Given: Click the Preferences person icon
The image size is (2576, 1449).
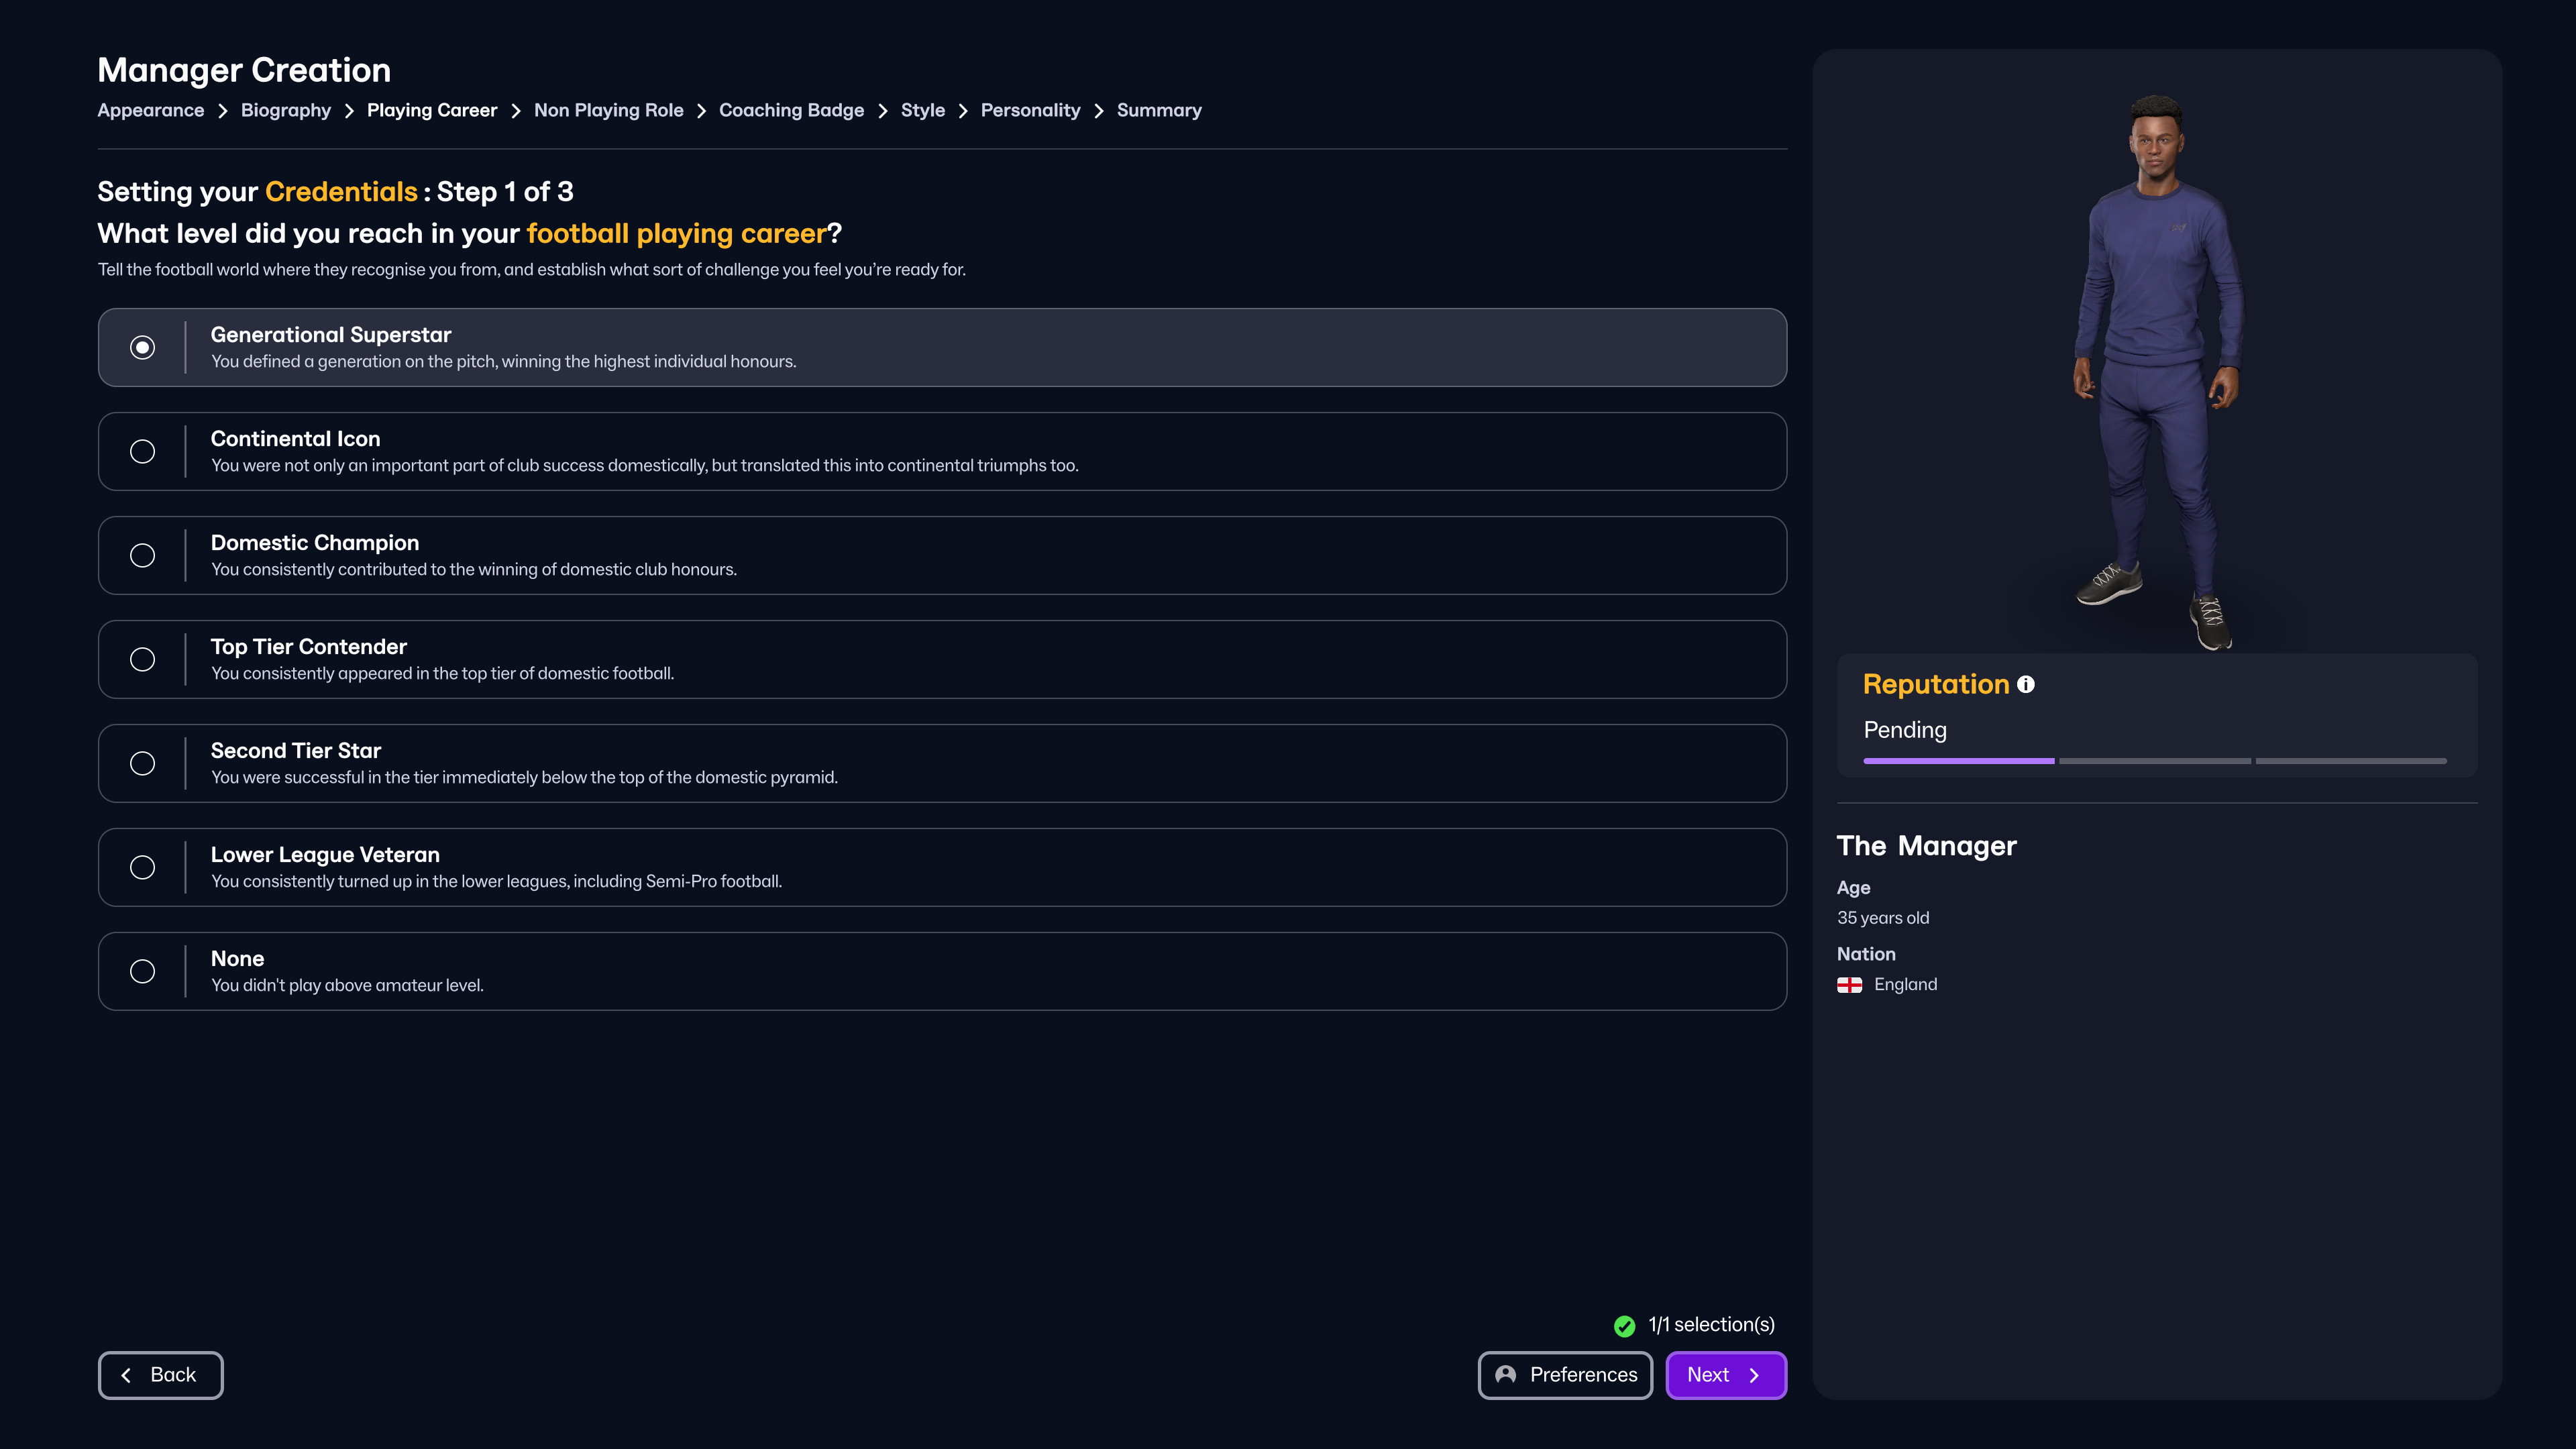Looking at the screenshot, I should pyautogui.click(x=1505, y=1375).
